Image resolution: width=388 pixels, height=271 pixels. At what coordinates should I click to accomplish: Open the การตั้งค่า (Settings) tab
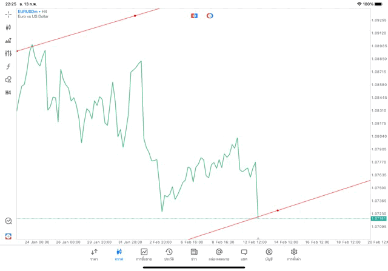click(294, 254)
